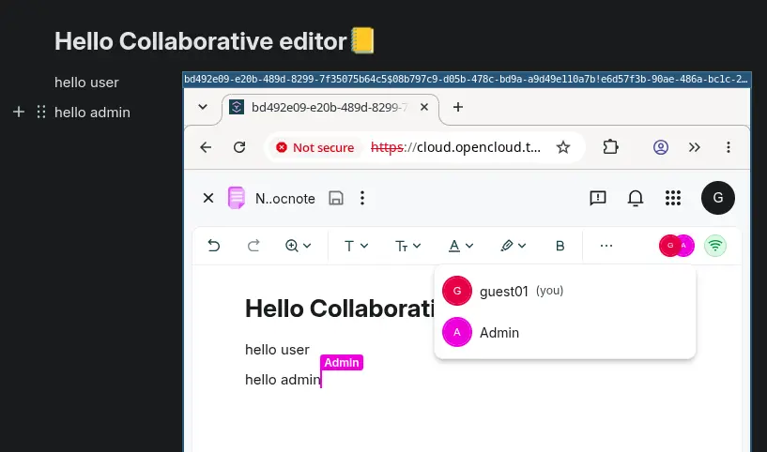This screenshot has height=452, width=767.
Task: Open the feedback message icon
Action: (x=598, y=198)
